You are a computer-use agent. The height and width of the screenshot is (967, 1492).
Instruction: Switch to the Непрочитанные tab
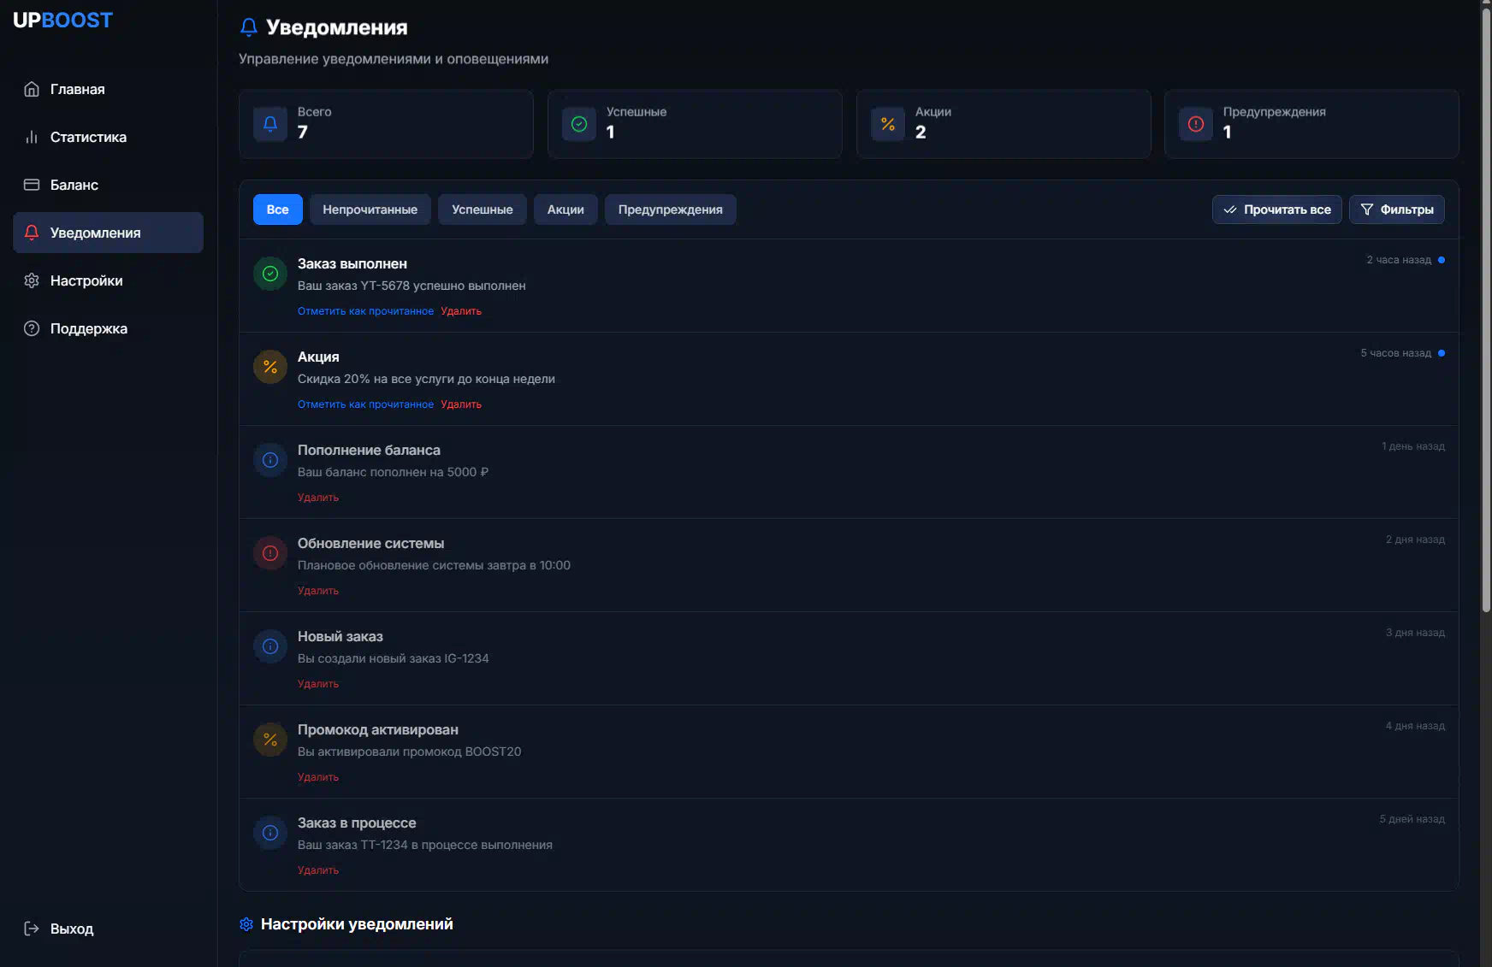click(x=370, y=209)
